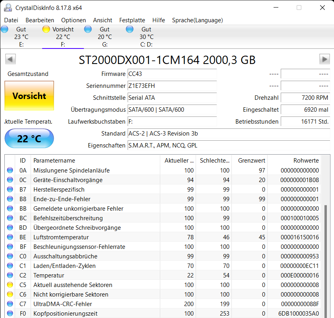Select drive G: at 20 °C
The image size is (334, 318).
[105, 37]
